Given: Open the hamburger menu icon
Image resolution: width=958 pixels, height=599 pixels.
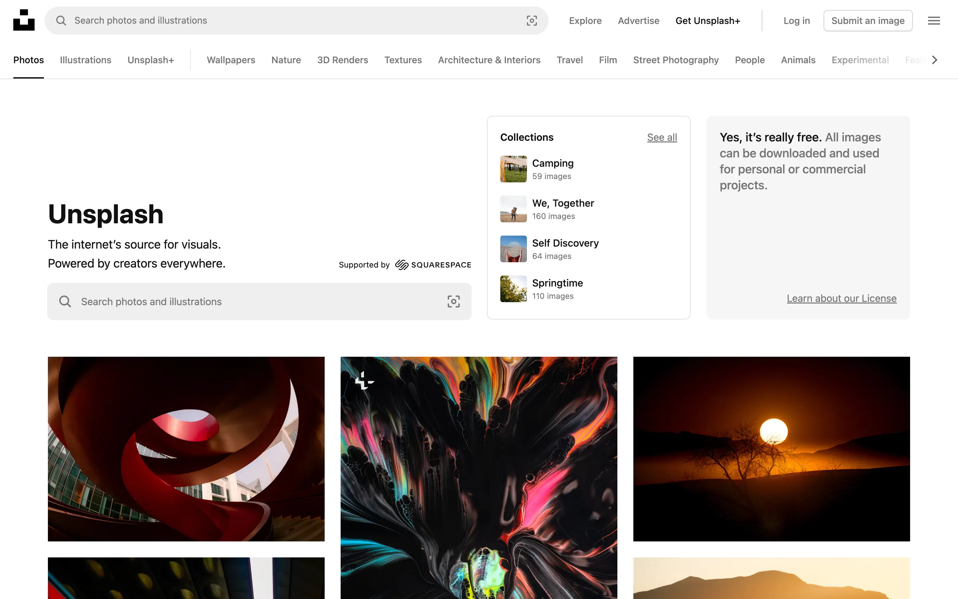Looking at the screenshot, I should (934, 21).
